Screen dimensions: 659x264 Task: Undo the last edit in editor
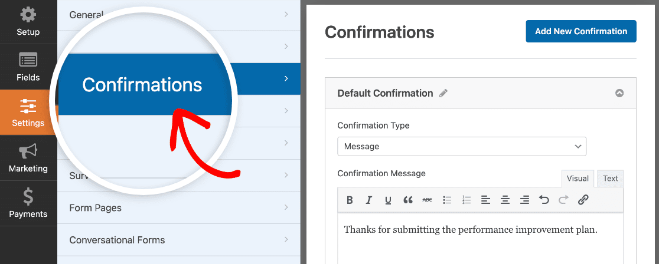(x=544, y=200)
